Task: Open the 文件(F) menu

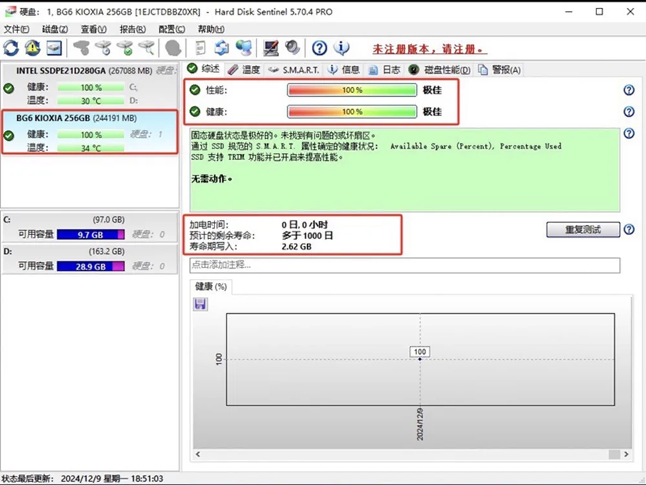Action: click(x=17, y=29)
